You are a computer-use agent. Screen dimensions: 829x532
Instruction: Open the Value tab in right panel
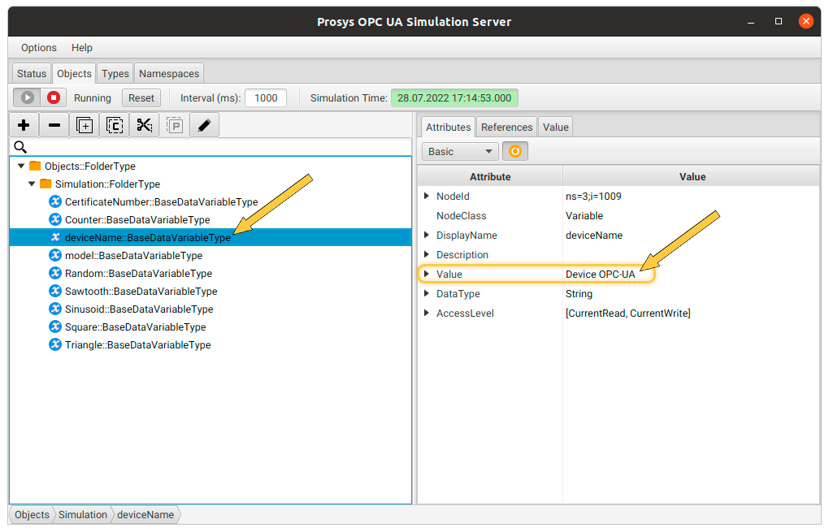[556, 128]
